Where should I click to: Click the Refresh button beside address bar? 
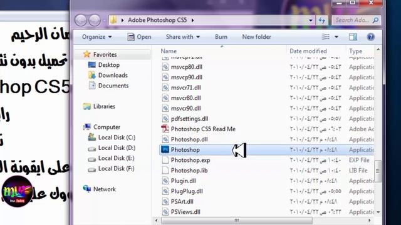coord(322,20)
